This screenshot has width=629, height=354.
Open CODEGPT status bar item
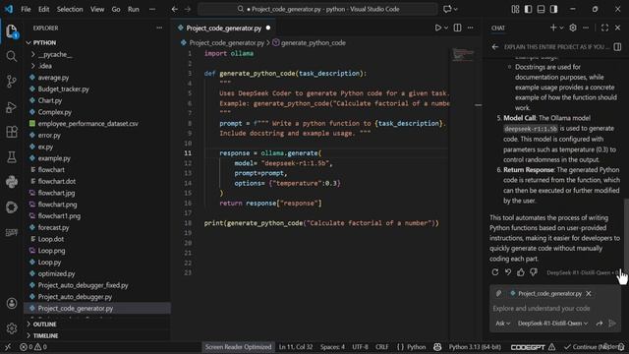click(533, 347)
